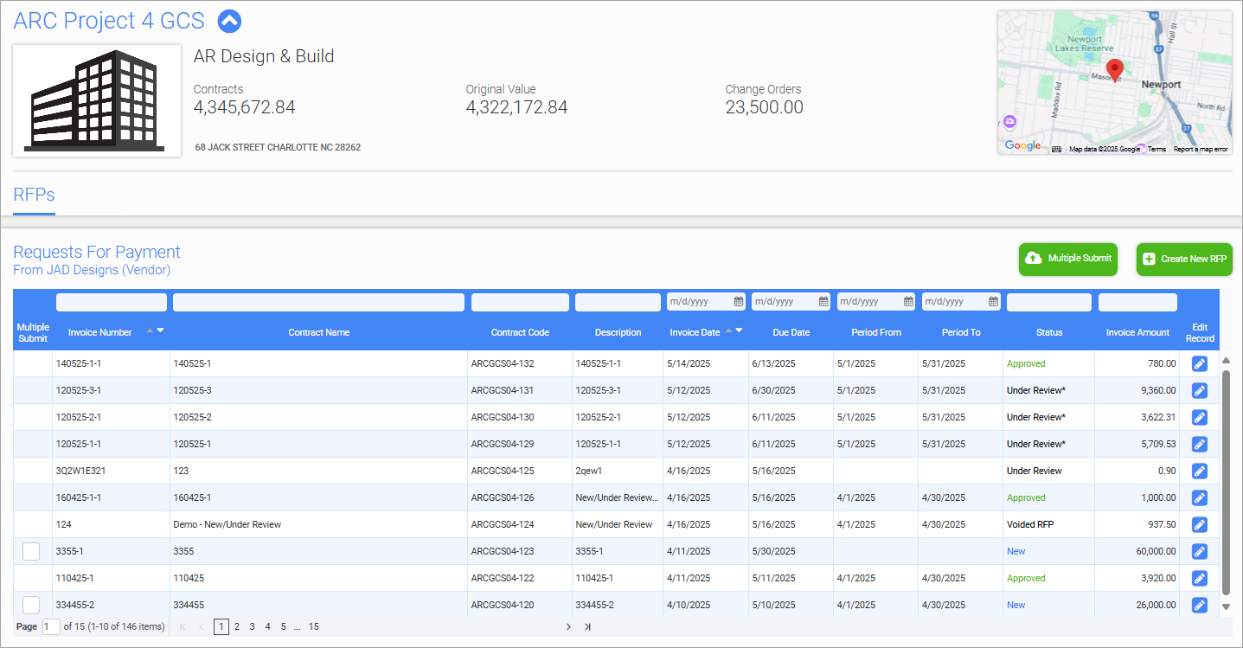Click the red map location pin
The height and width of the screenshot is (648, 1243).
1114,69
